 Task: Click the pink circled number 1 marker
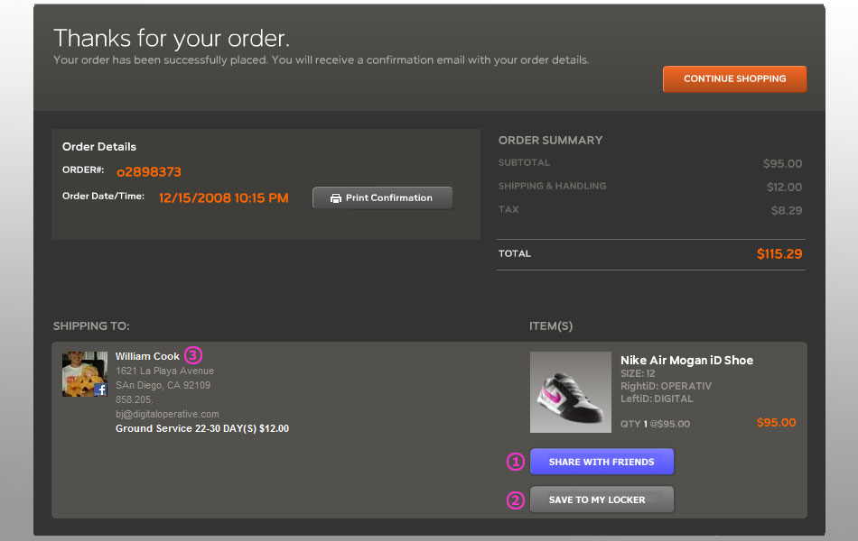coord(516,462)
